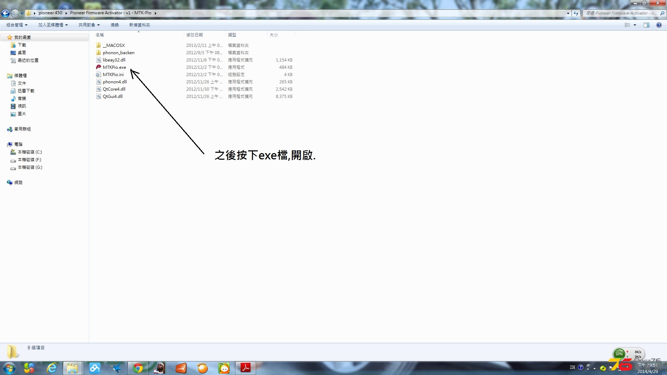Screen dimensions: 667x375
Task: Click the ZH language indicator in tray
Action: [572, 367]
